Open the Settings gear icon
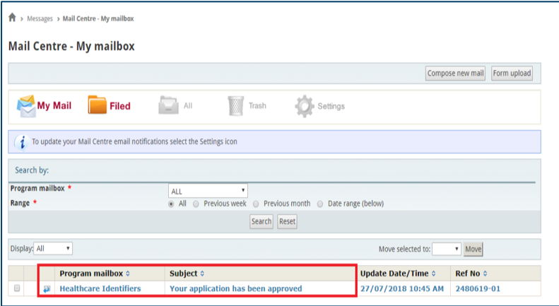Viewport: 559px width, 306px height. [305, 106]
